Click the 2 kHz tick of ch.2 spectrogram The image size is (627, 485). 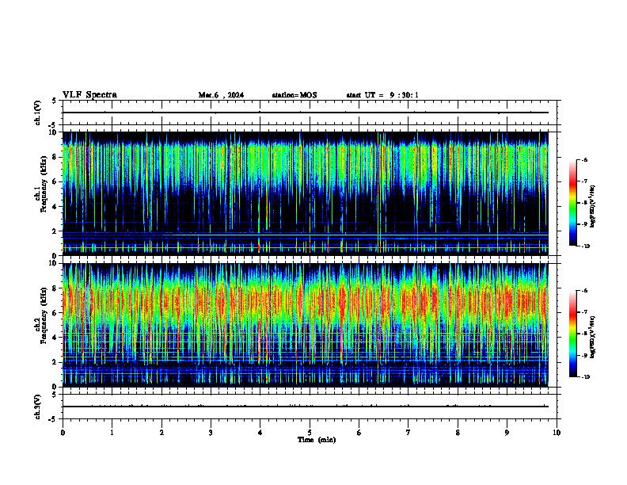point(55,362)
